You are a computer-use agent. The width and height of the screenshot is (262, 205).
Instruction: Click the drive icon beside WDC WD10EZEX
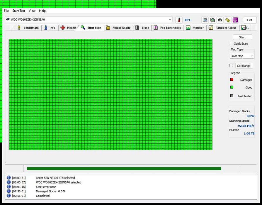point(8,19)
